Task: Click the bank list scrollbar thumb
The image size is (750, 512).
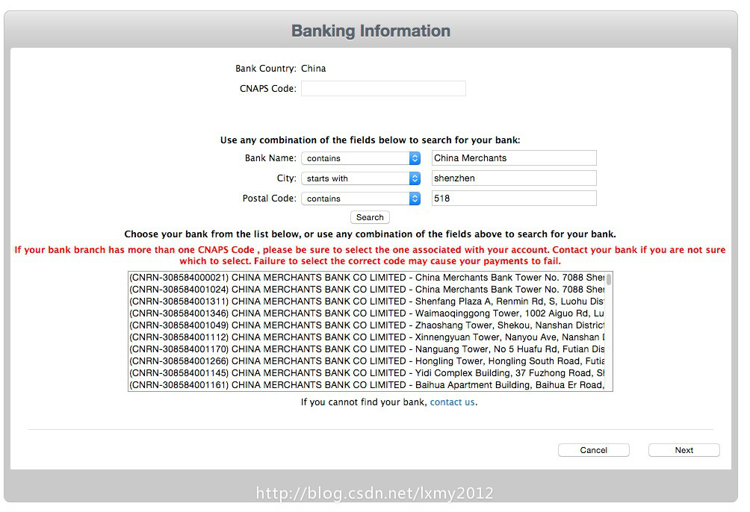Action: [x=609, y=279]
